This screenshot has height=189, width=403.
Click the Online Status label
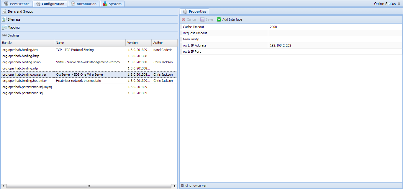(x=385, y=4)
